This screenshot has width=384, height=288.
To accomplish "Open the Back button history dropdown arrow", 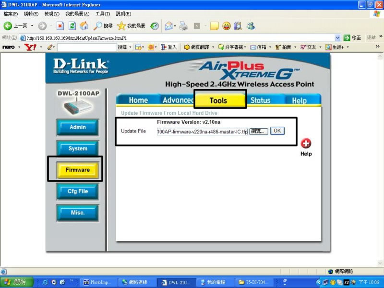I will tap(32, 26).
